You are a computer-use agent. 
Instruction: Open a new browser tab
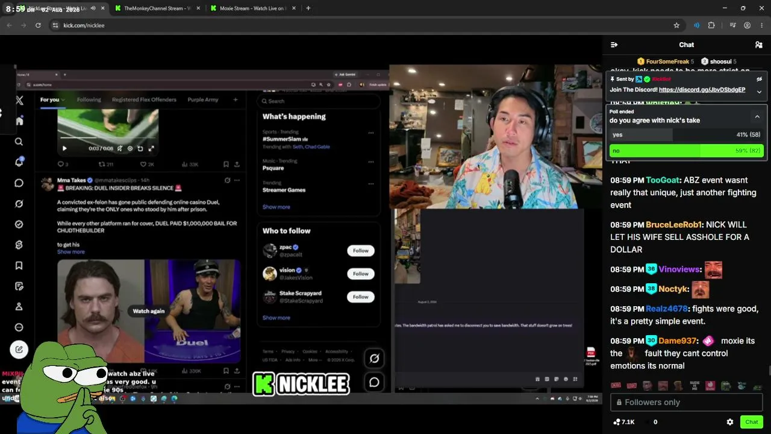point(308,8)
